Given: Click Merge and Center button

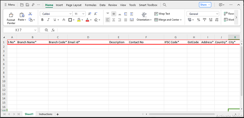Looking at the screenshot, I should click(168, 20).
